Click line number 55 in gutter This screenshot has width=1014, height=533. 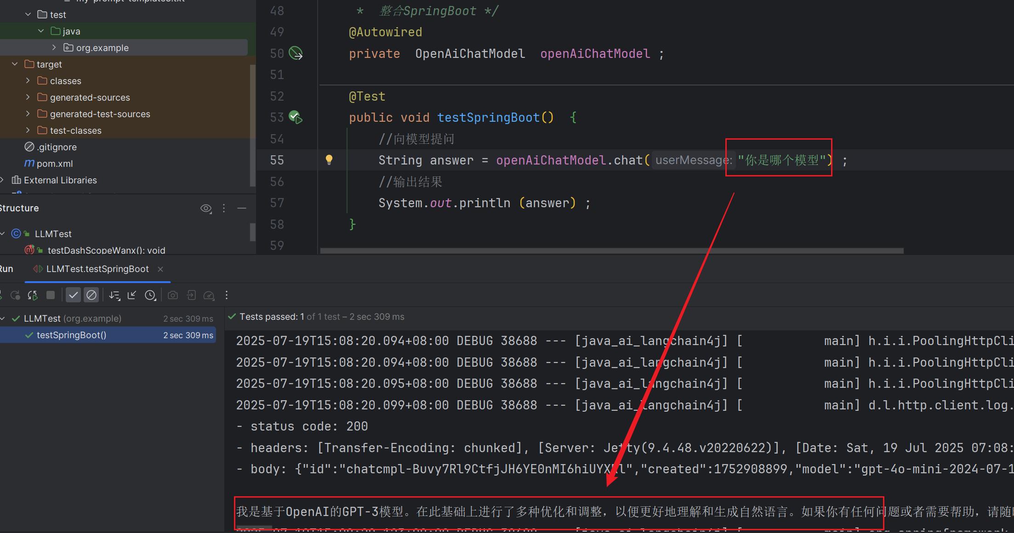(x=277, y=160)
